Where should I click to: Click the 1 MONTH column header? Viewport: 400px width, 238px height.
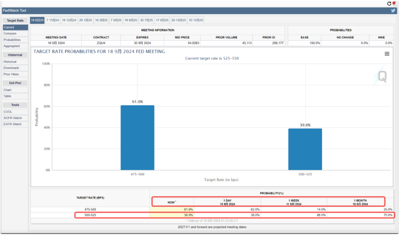click(x=360, y=202)
